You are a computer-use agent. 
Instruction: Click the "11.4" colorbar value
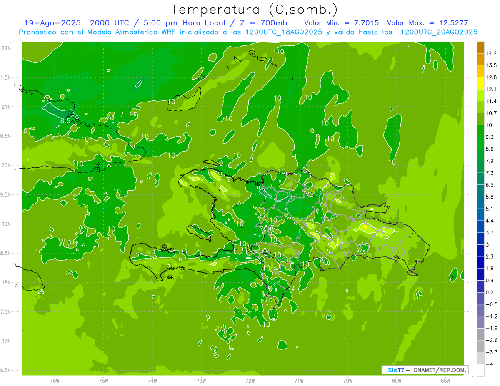tap(491, 101)
